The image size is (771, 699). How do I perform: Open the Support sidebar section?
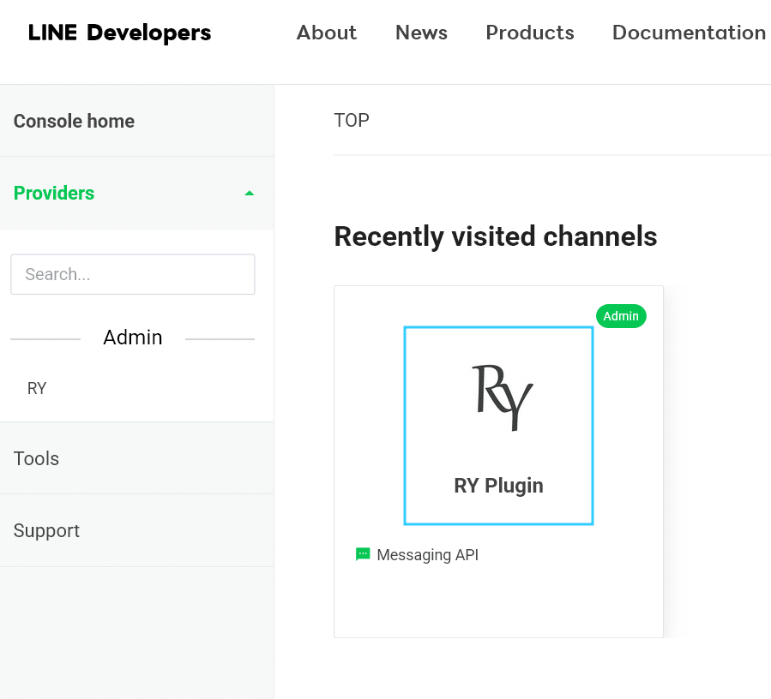click(x=46, y=530)
